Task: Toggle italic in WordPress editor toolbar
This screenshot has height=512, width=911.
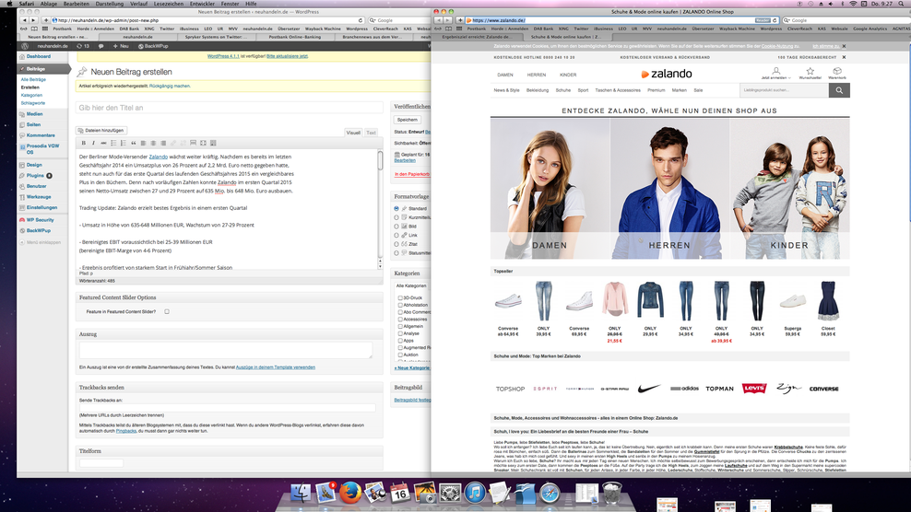Action: pyautogui.click(x=93, y=143)
